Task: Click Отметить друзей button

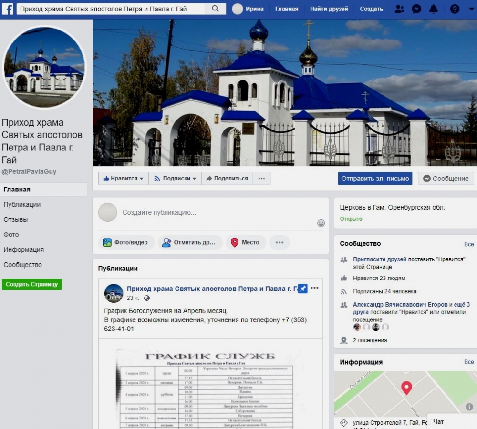Action: 190,242
